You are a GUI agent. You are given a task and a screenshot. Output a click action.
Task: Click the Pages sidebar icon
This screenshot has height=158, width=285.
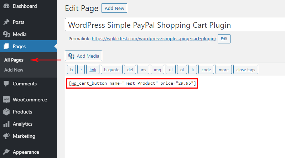pyautogui.click(x=6, y=46)
